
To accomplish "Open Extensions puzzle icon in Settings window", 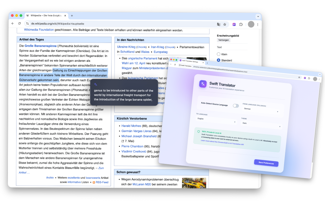I will pyautogui.click(x=309, y=78).
